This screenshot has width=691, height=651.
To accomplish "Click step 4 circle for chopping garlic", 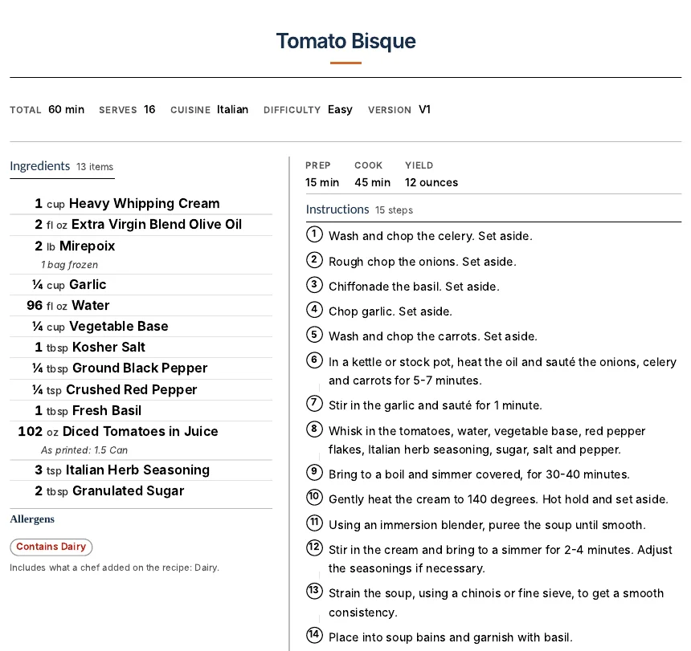I will point(314,309).
